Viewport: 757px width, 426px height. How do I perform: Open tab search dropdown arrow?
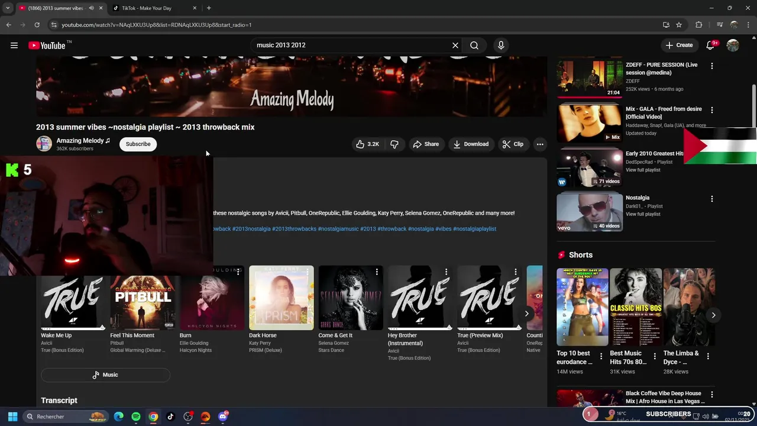click(x=7, y=8)
